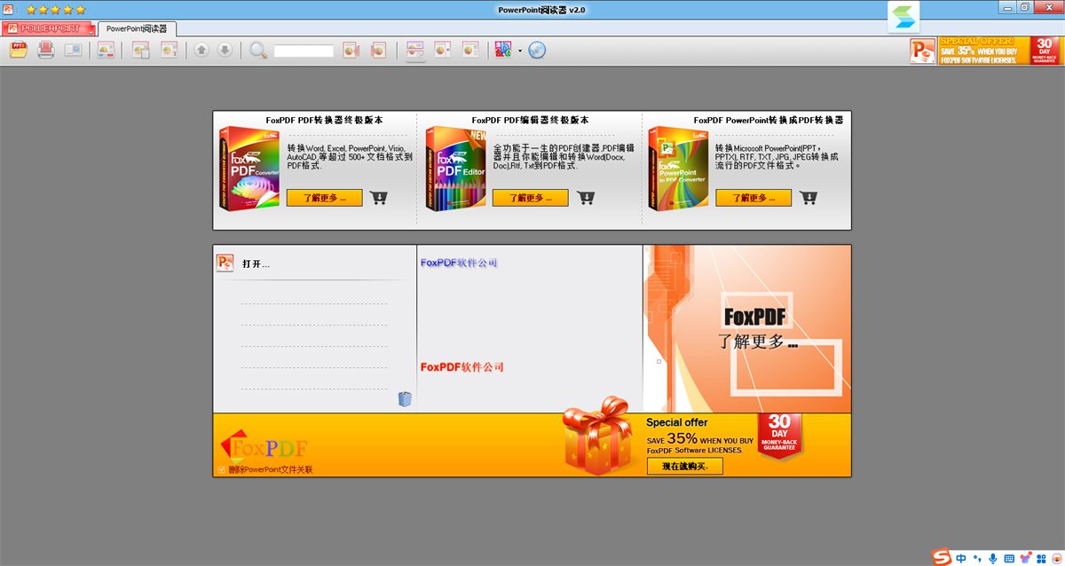Click the app icon in the title bar corner
Viewport: 1065px width, 566px height.
click(x=9, y=9)
